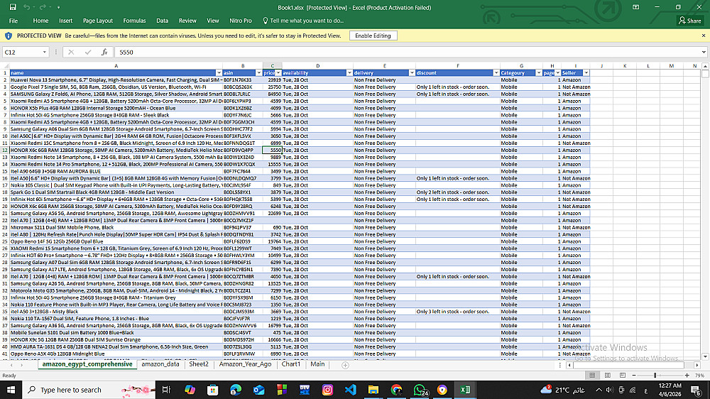The height and width of the screenshot is (399, 710).
Task: Open the Amazon_Year_Ago sheet tab
Action: 245,364
